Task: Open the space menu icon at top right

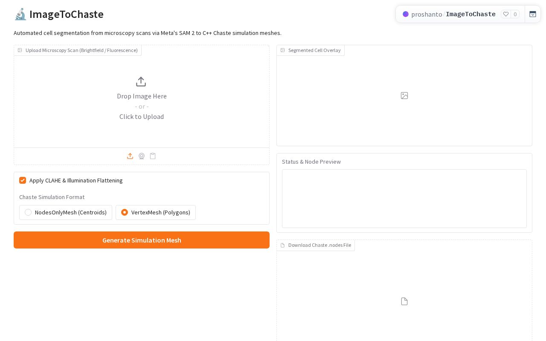Action: point(533,14)
